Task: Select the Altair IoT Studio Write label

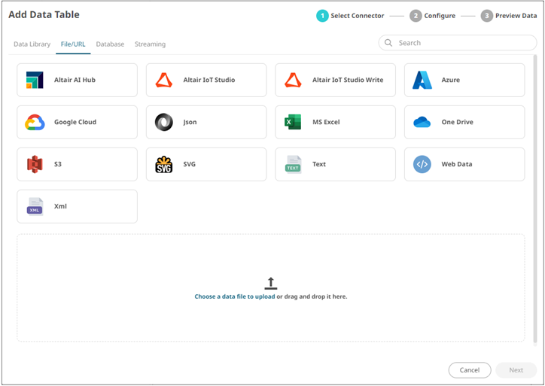Action: tap(348, 80)
